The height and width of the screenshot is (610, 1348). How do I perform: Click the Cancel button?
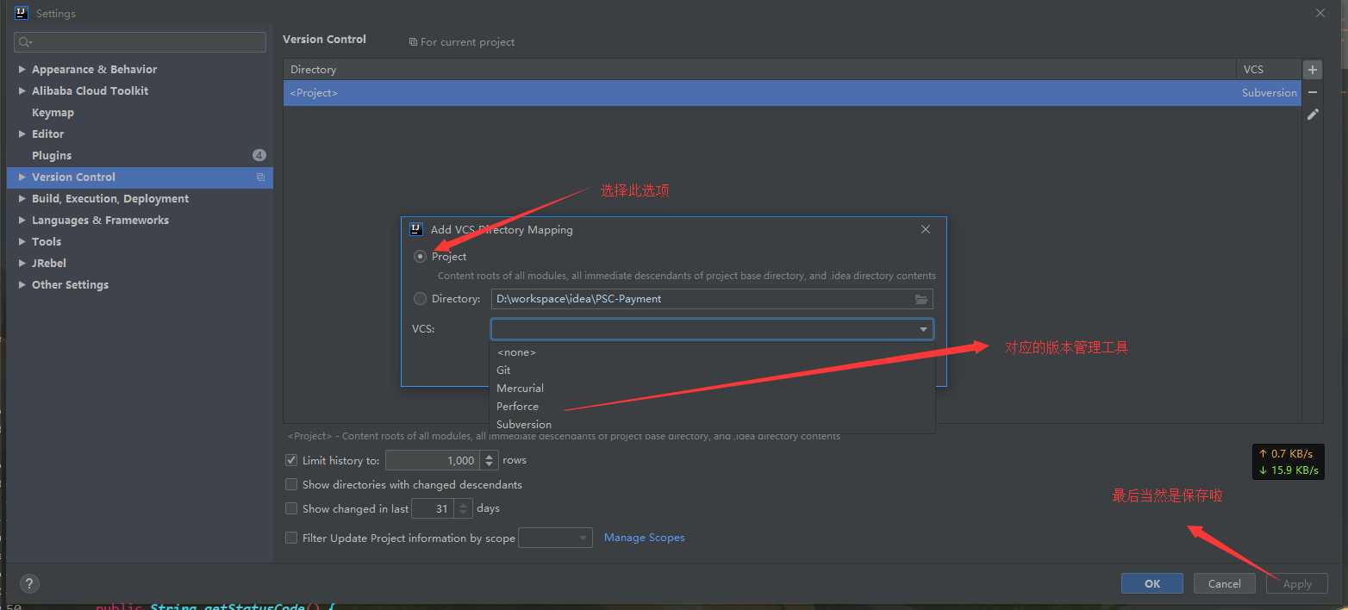(1224, 583)
